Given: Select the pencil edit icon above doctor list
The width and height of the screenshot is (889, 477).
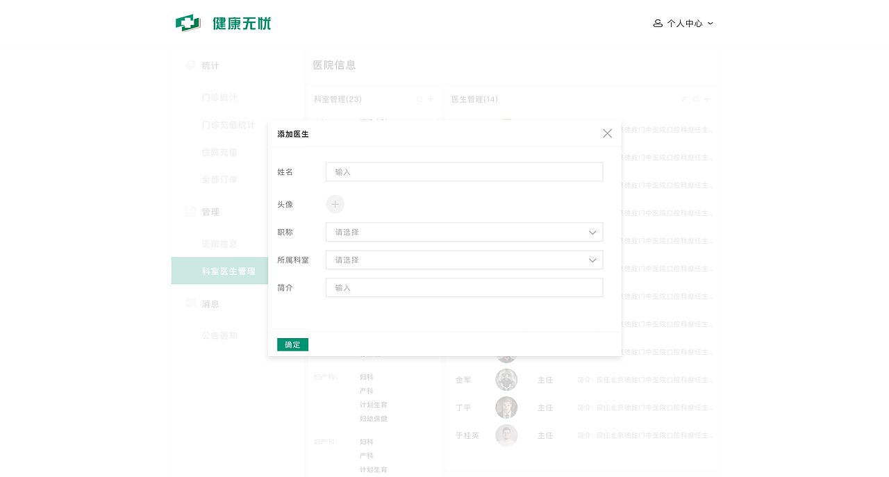Looking at the screenshot, I should (x=683, y=99).
